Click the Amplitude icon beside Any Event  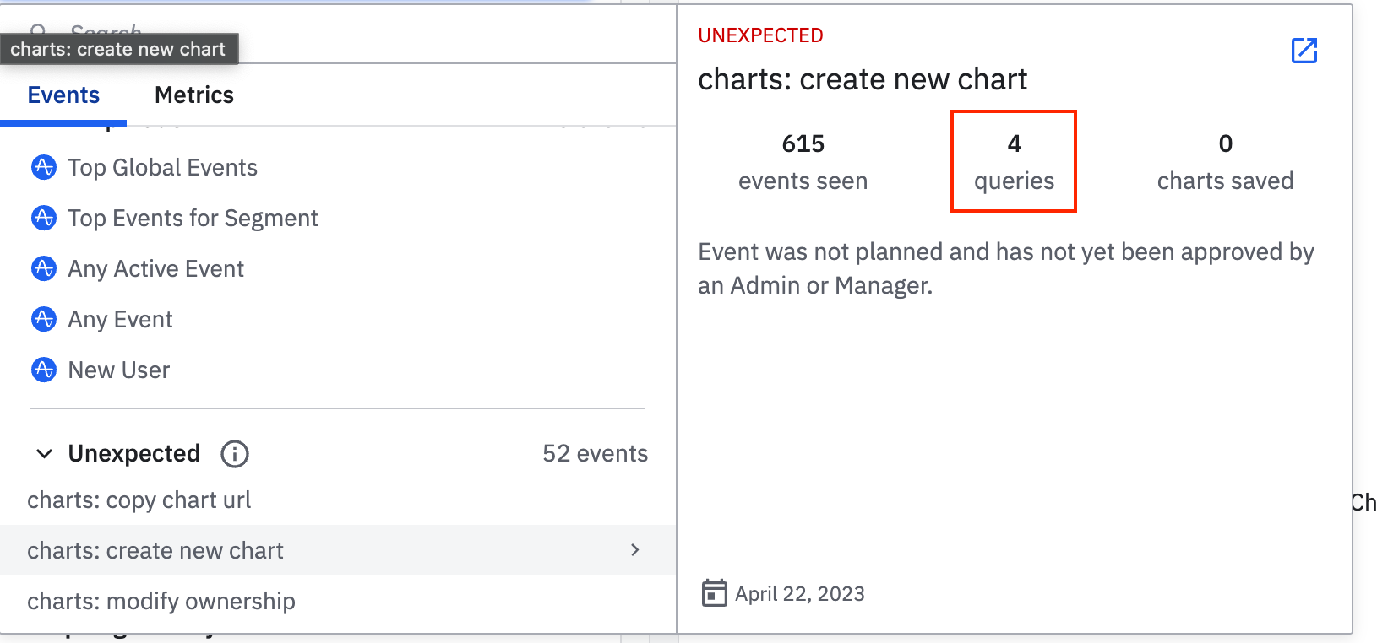tap(44, 320)
